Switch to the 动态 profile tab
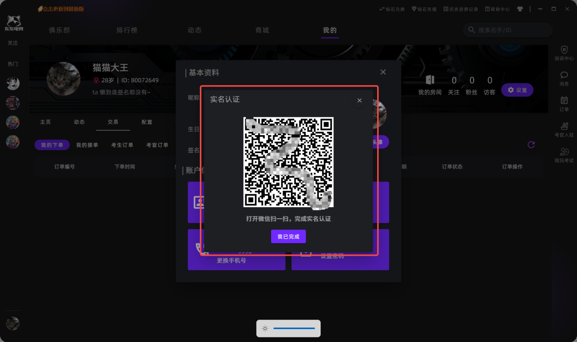This screenshot has height=342, width=577. pos(79,122)
